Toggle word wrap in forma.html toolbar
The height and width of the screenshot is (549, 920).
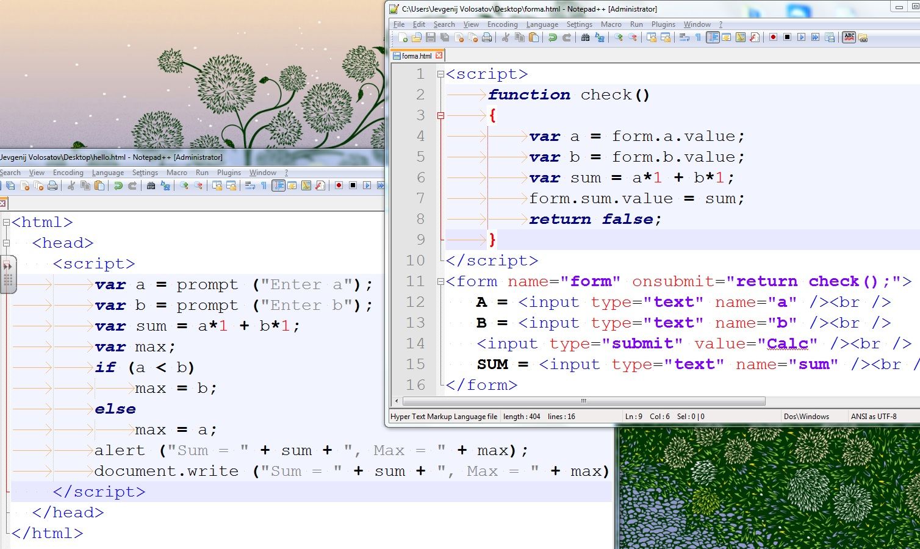(685, 38)
